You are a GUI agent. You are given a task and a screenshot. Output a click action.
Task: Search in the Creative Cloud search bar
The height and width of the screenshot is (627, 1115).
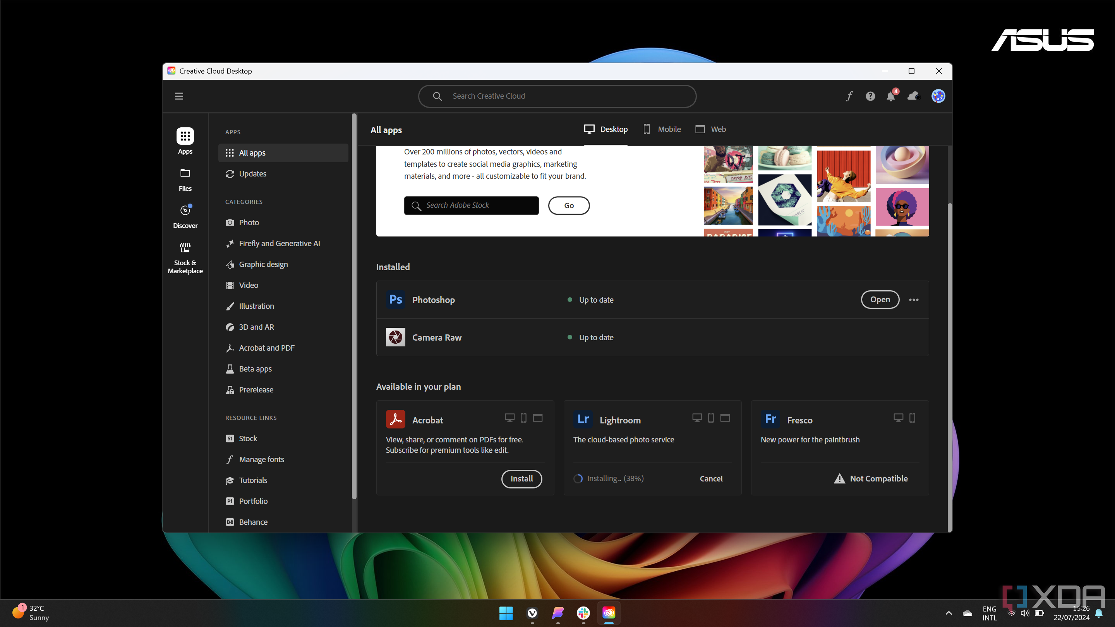pos(557,96)
